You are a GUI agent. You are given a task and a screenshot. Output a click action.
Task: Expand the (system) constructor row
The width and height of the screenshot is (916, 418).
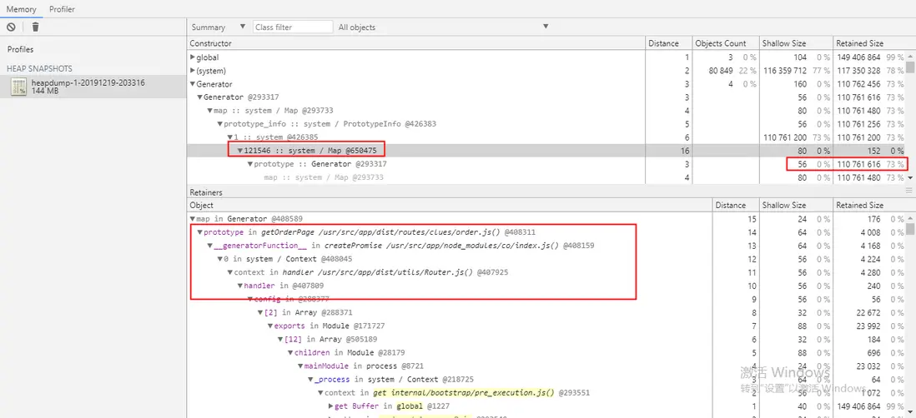(x=193, y=71)
